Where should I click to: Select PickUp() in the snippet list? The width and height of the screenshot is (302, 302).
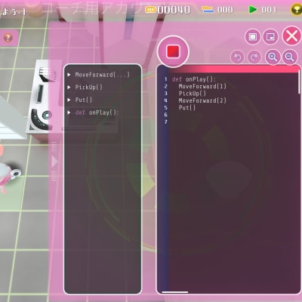tap(88, 88)
